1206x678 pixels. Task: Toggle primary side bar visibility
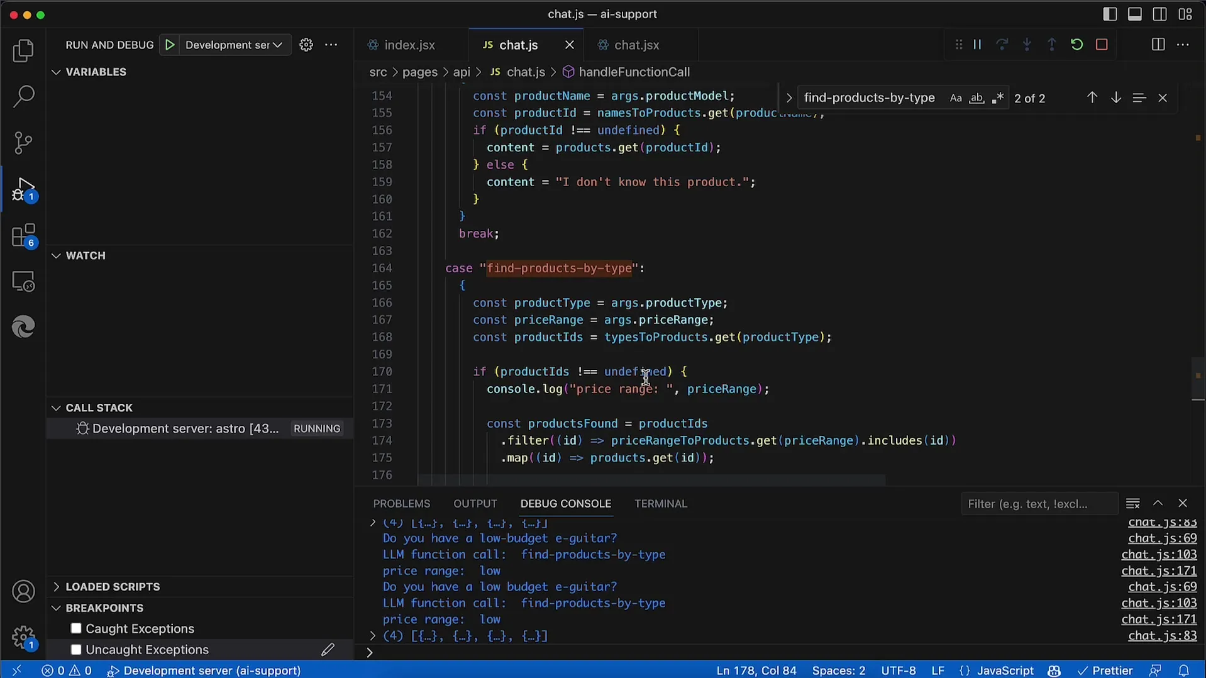coord(1110,14)
